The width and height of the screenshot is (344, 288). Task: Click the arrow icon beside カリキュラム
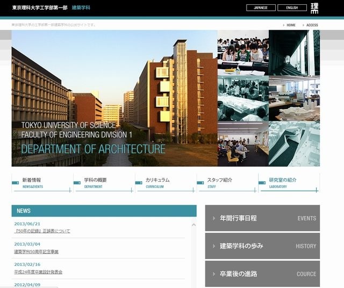pyautogui.click(x=139, y=183)
